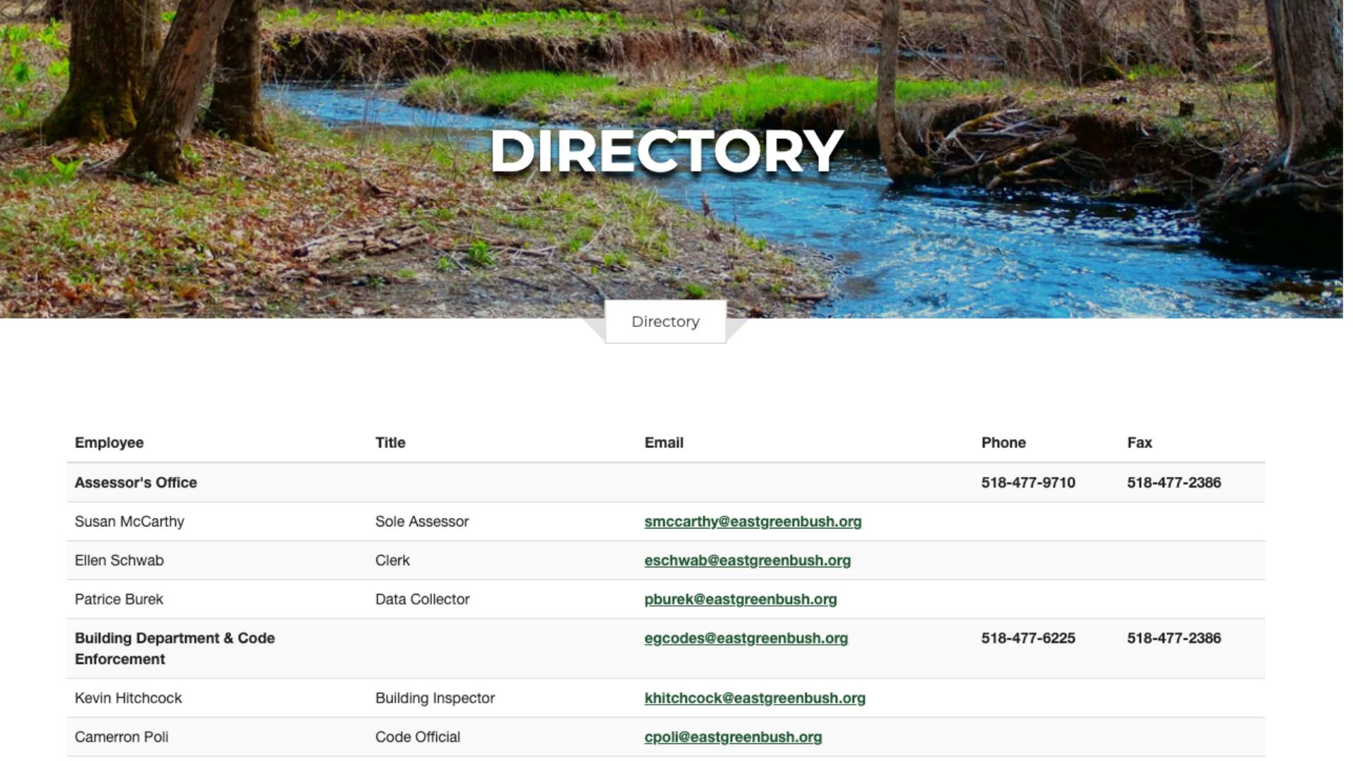Email Ellen Schwab via eschwab link

pos(747,560)
